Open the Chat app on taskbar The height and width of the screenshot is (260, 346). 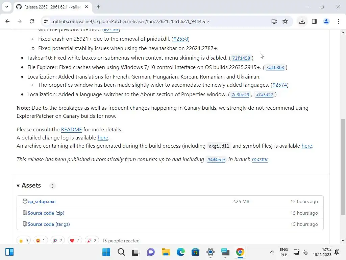point(151,252)
